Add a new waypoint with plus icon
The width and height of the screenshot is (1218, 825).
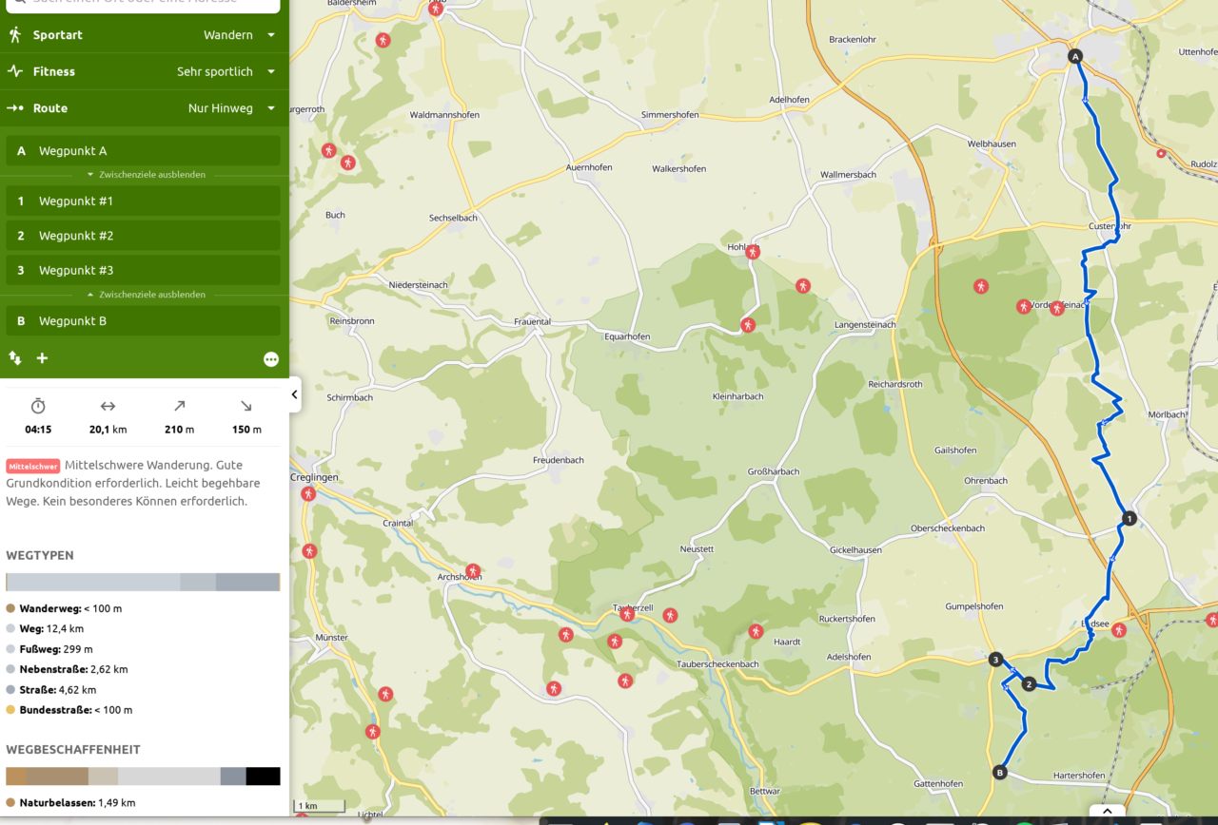tap(42, 358)
